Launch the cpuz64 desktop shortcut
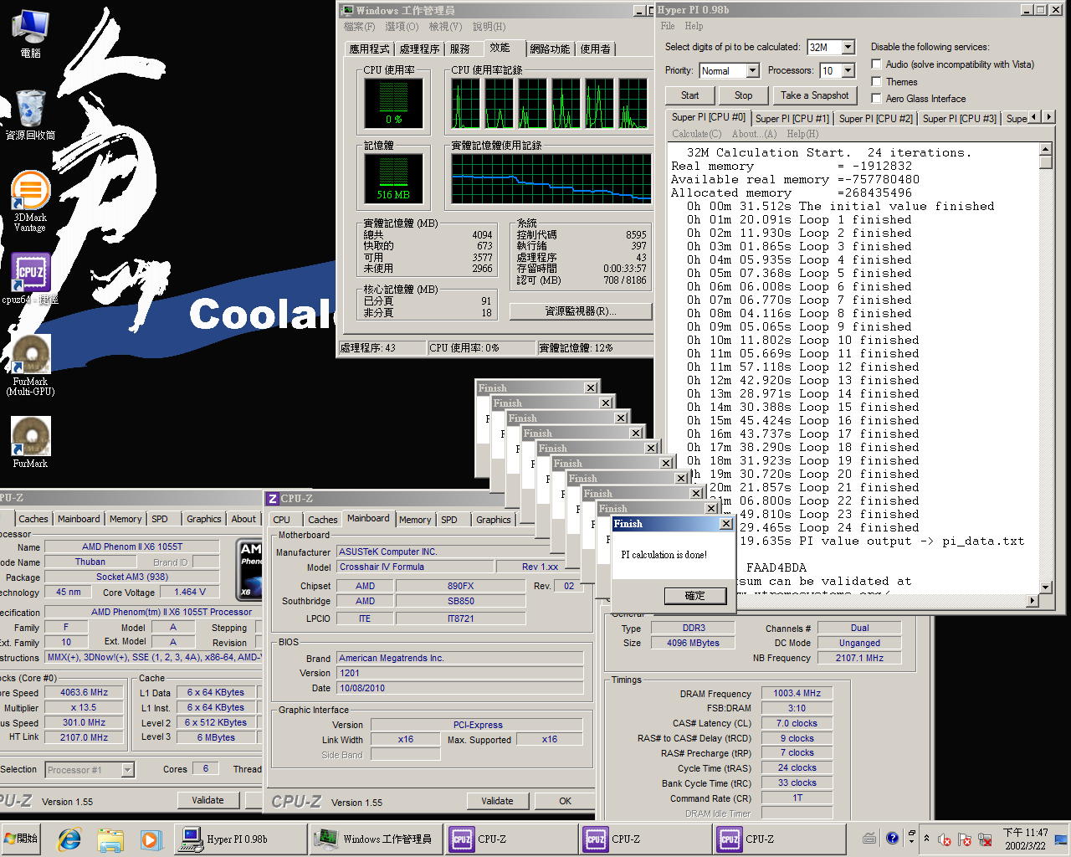 pos(30,278)
